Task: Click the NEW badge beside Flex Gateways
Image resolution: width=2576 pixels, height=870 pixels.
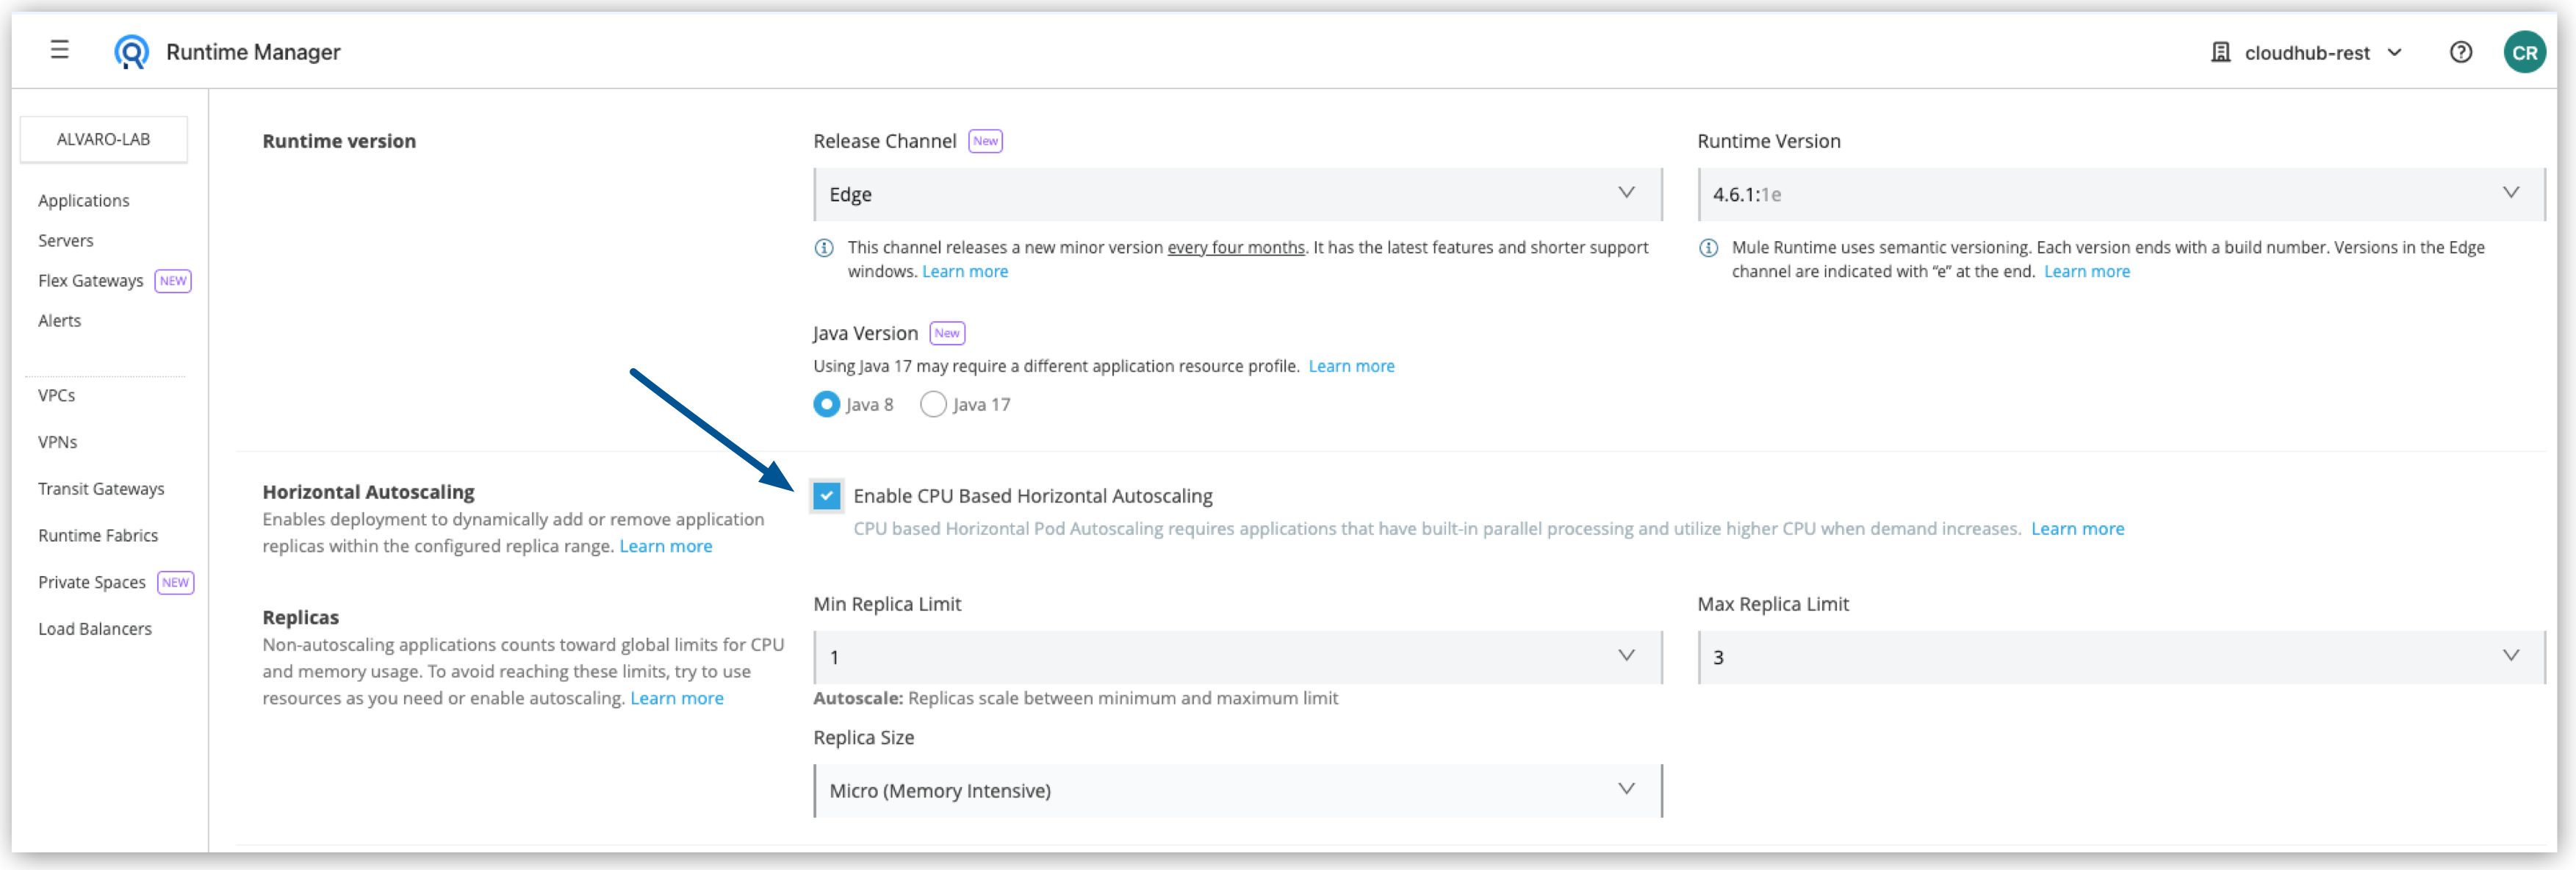Action: coord(172,281)
